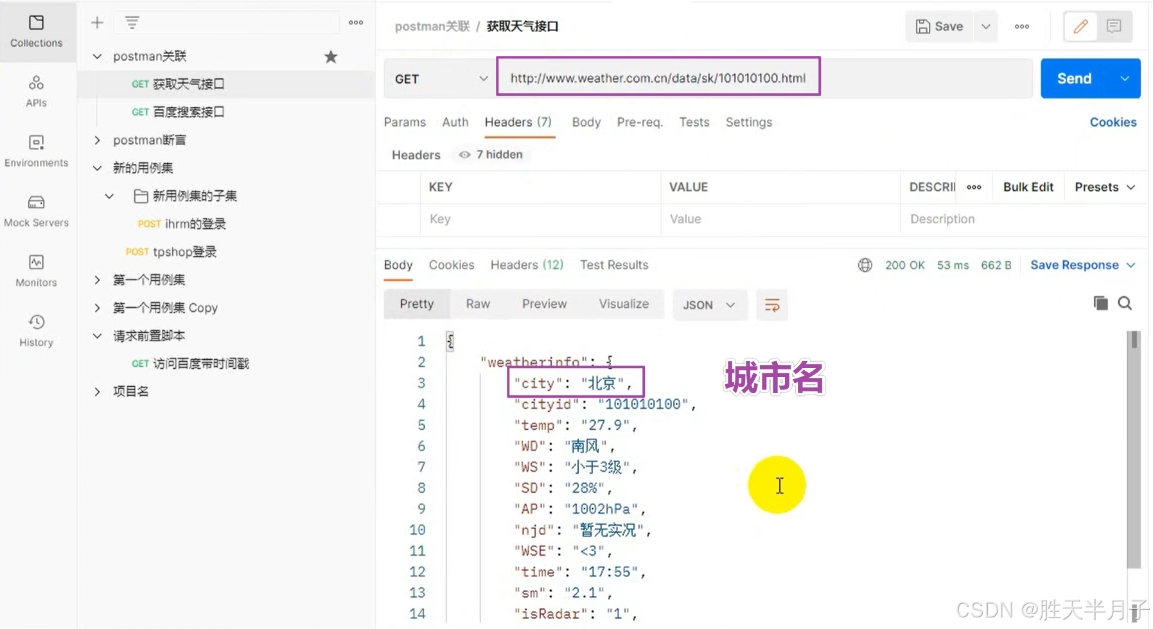1153x629 pixels.
Task: Switch to the Auth tab
Action: 455,122
